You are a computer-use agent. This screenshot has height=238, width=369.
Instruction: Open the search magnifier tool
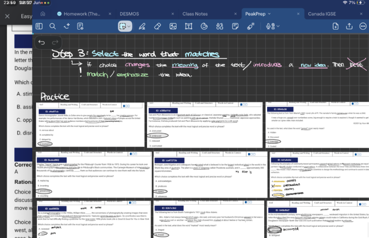53,26
